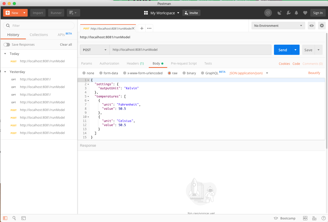Click the orange New button
328x222 pixels.
click(x=12, y=13)
